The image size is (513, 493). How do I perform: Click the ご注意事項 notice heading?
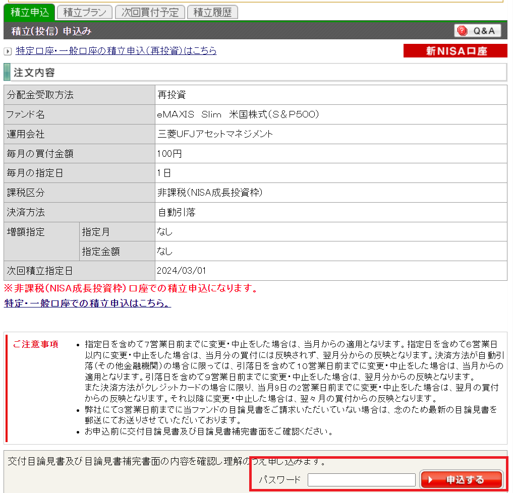[36, 344]
